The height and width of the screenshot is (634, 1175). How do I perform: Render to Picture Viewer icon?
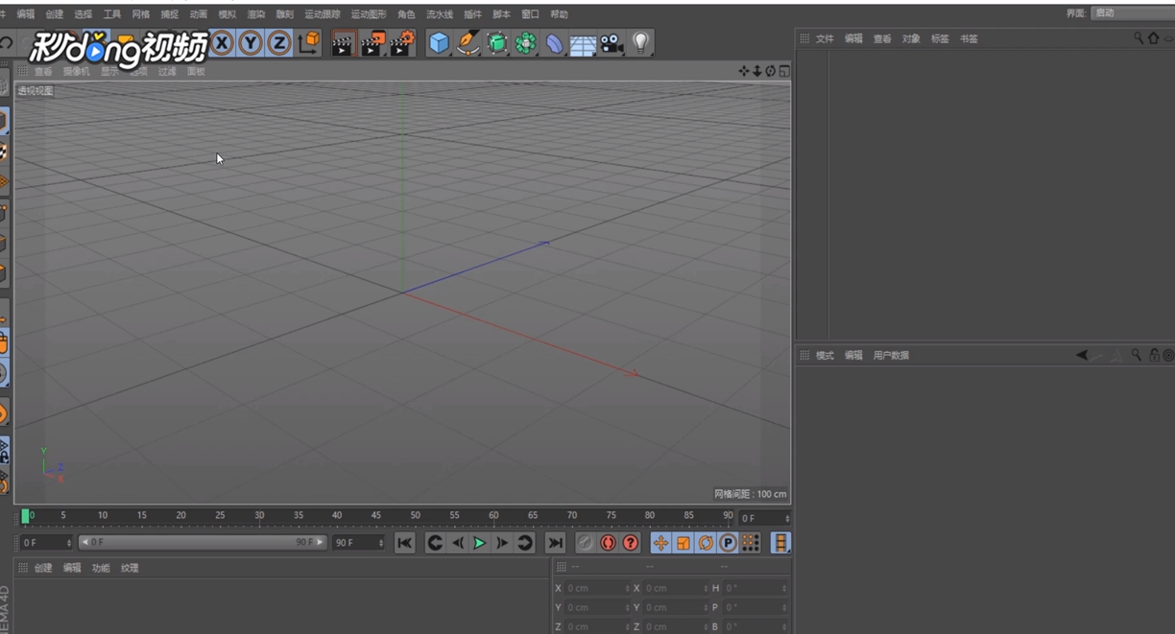pos(372,43)
